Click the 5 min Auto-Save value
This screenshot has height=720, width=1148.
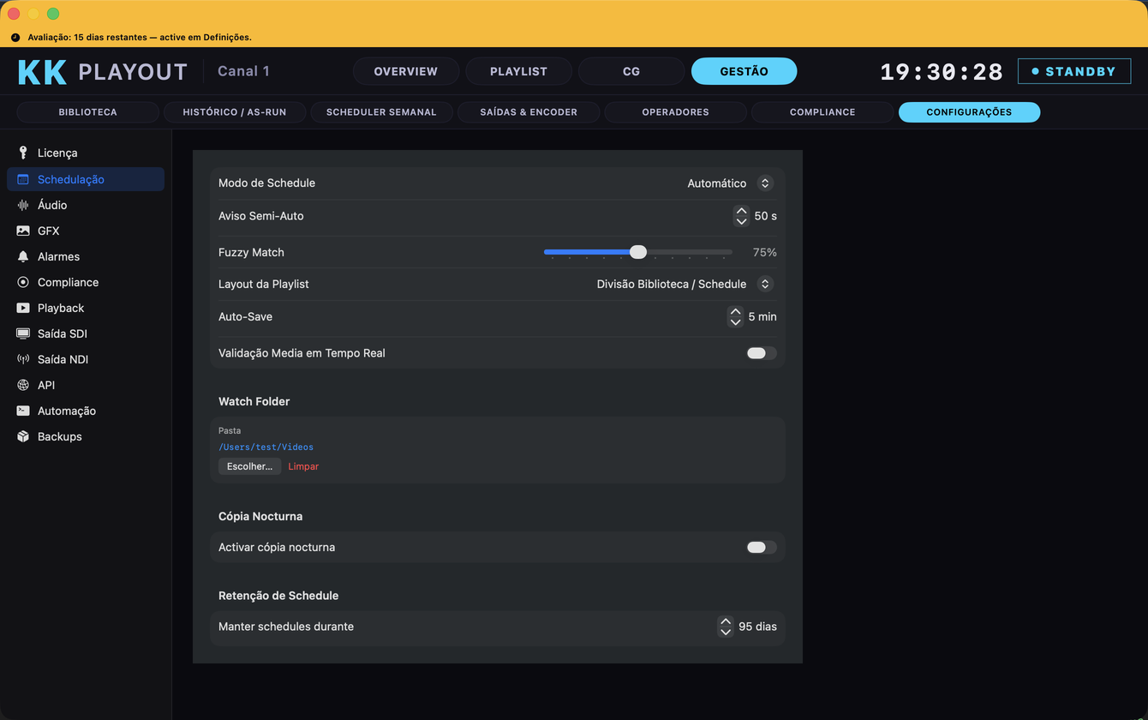coord(762,316)
